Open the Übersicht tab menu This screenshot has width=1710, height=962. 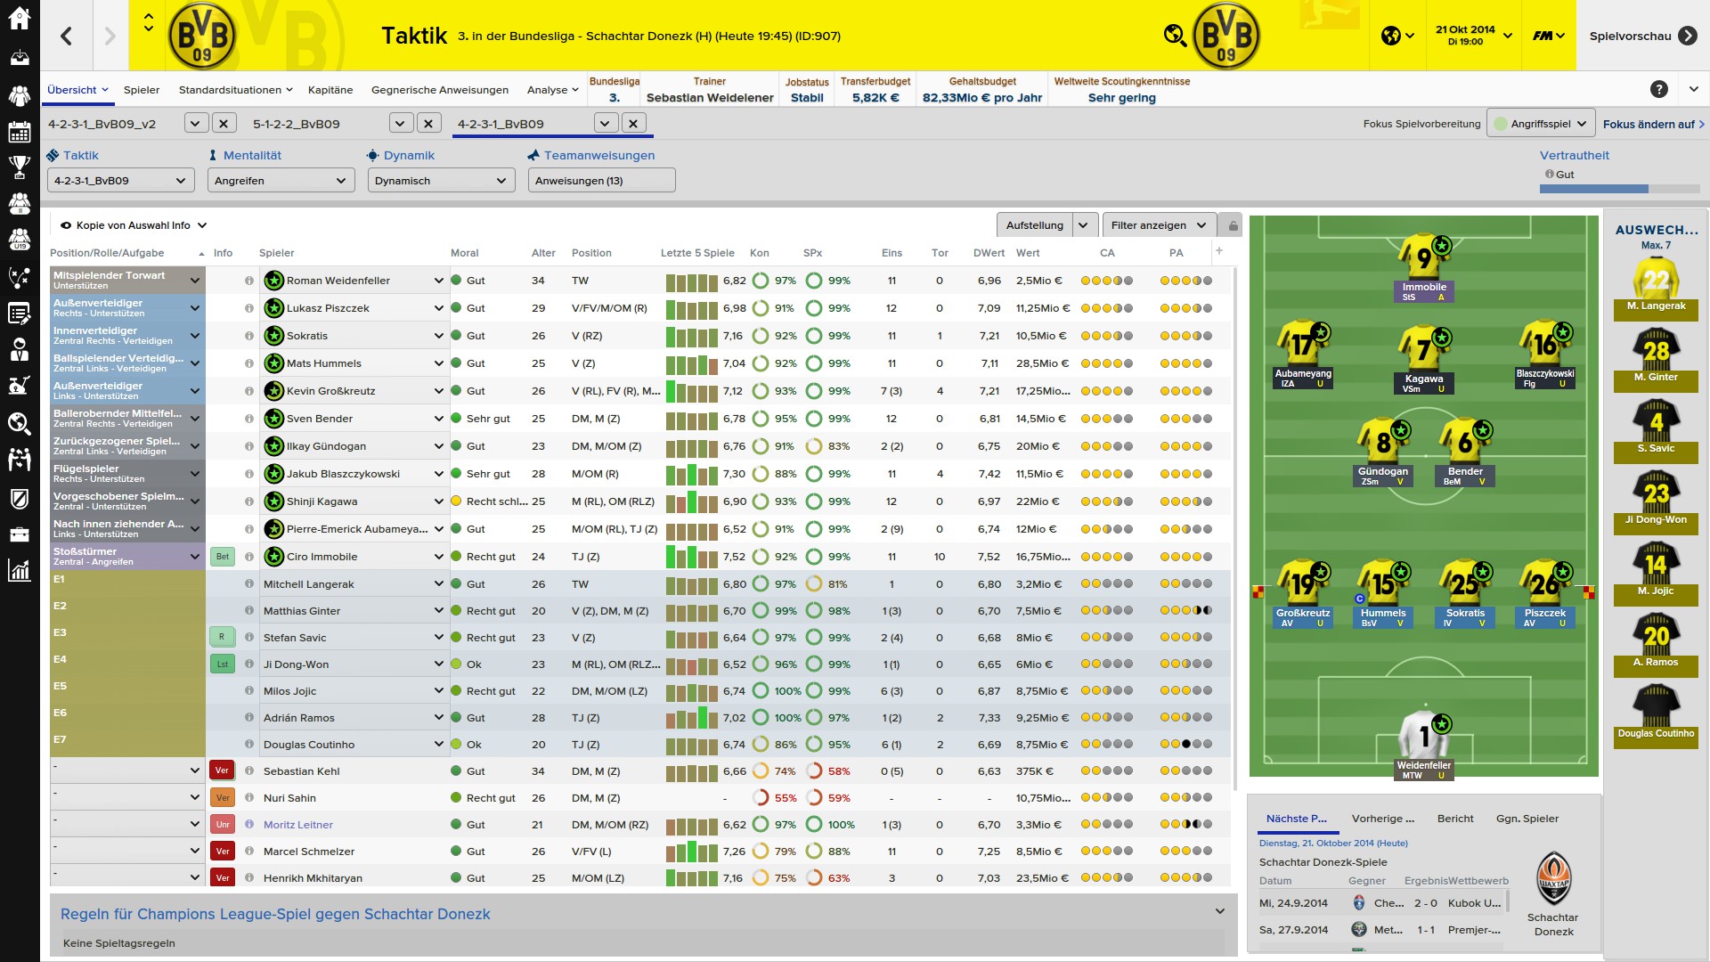click(77, 90)
